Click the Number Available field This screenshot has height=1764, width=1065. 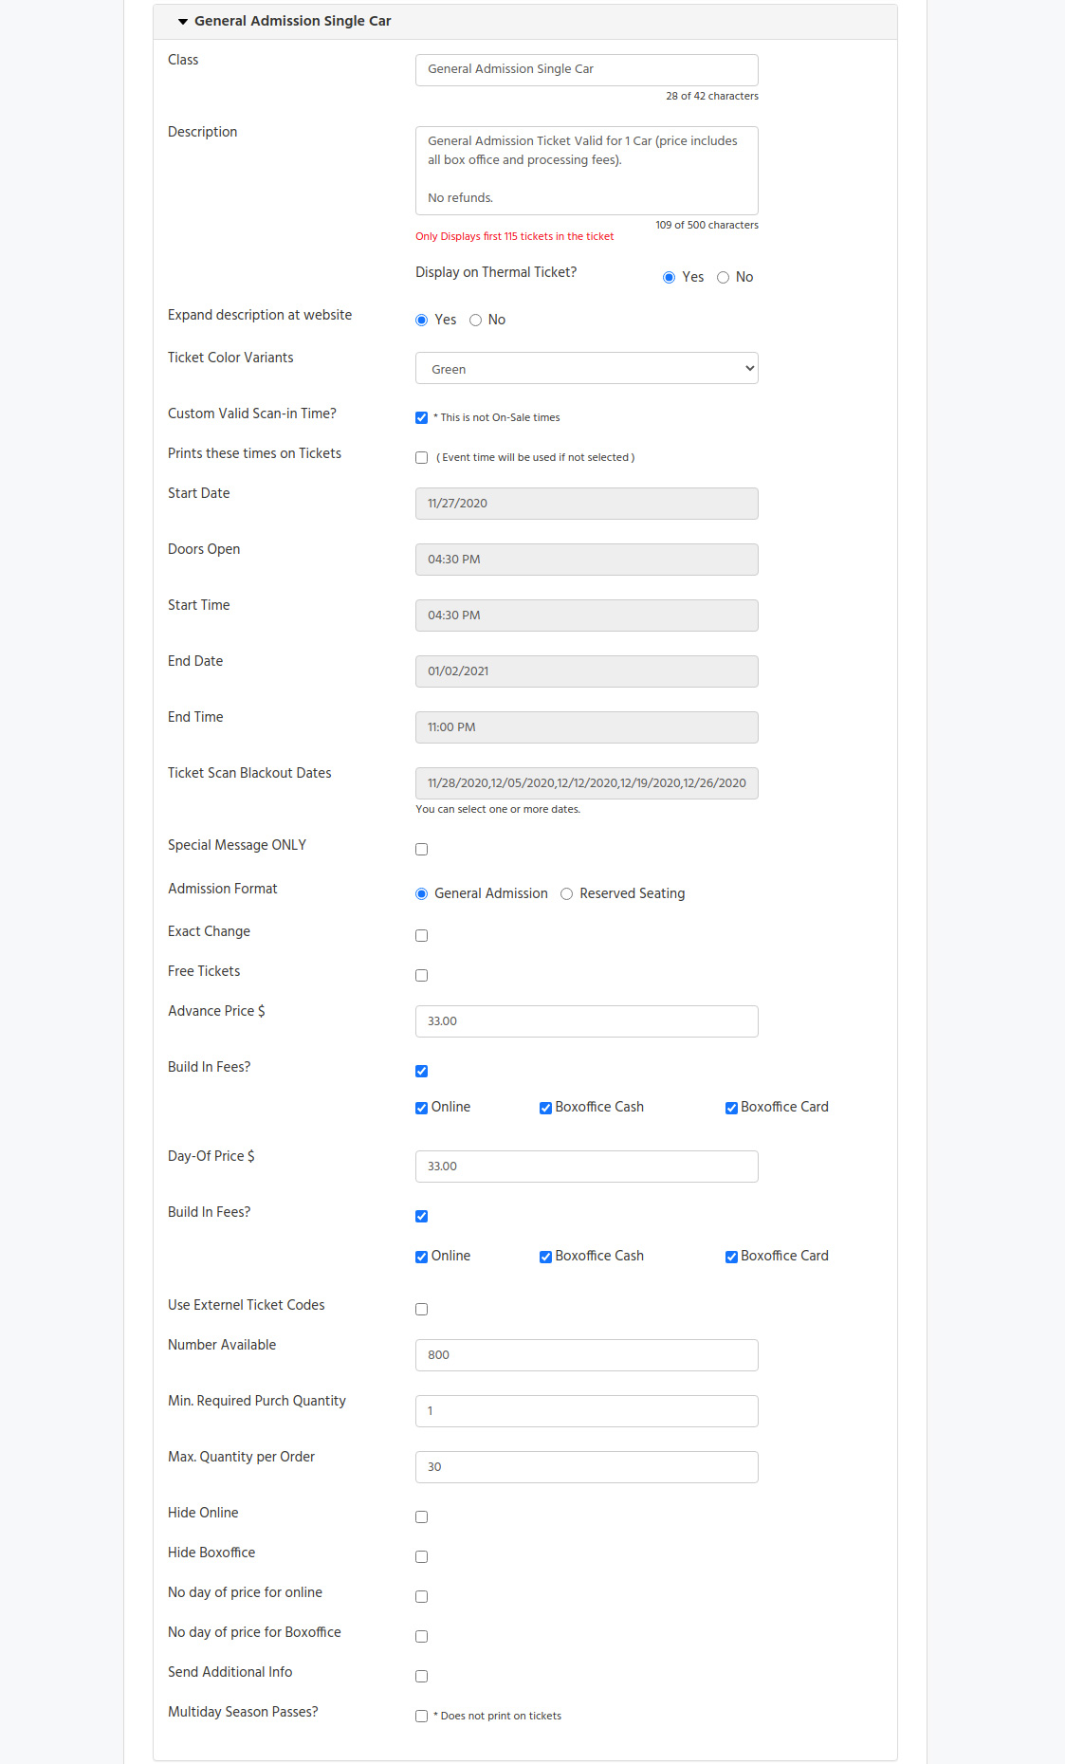tap(586, 1355)
